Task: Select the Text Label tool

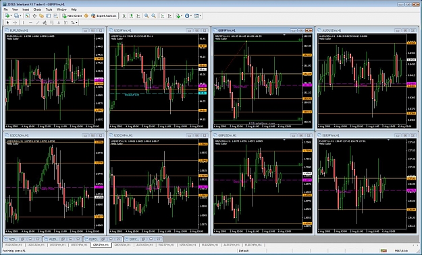Action: (x=65, y=22)
